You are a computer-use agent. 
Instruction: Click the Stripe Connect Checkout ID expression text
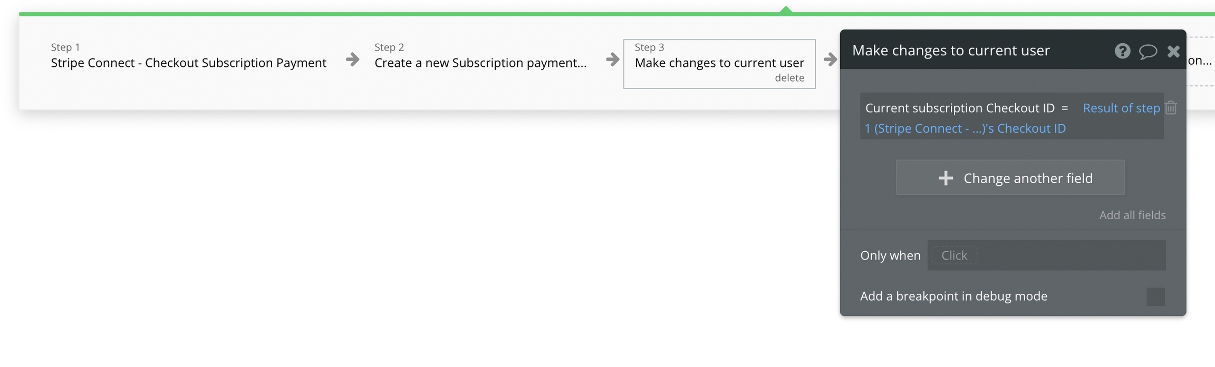965,128
